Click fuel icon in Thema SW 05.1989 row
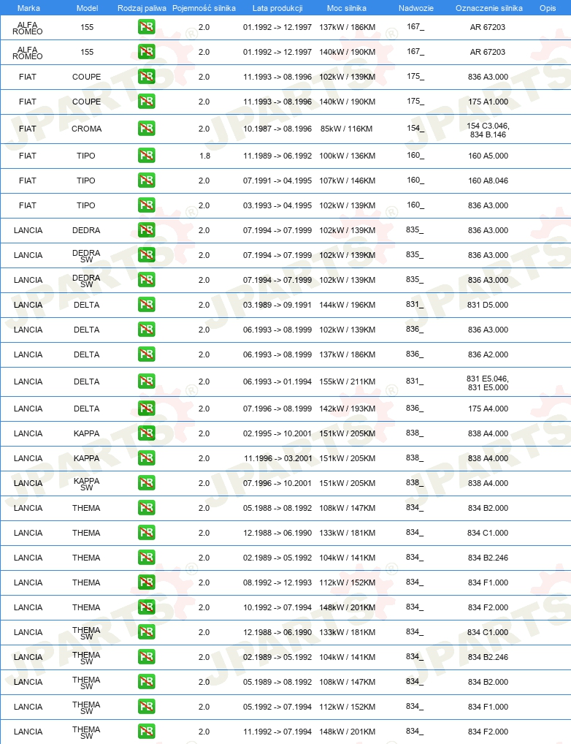571x744 pixels. pos(147,682)
